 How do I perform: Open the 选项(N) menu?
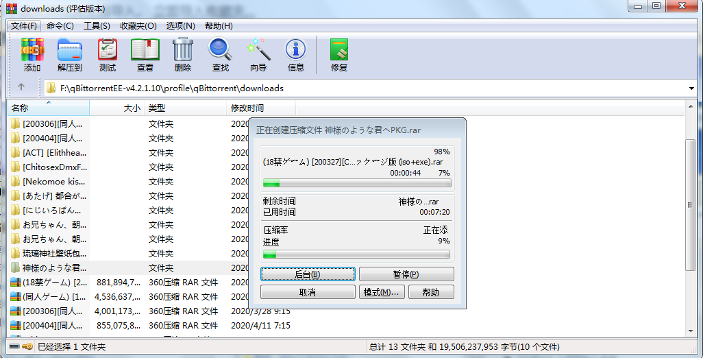[x=180, y=26]
